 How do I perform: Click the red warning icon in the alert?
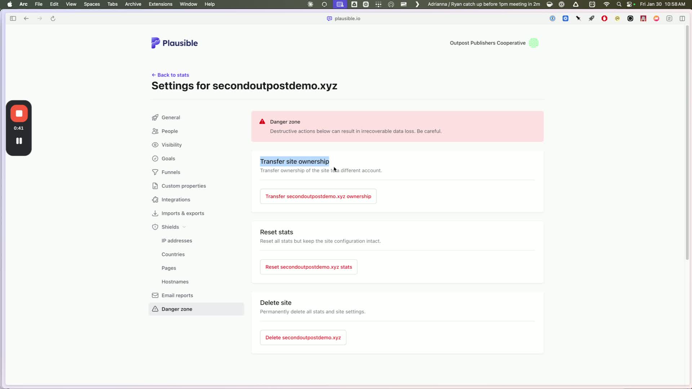[x=262, y=122]
